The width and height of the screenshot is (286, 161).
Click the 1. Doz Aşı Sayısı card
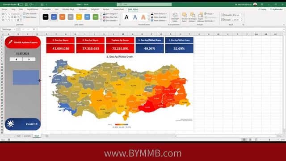60,40
